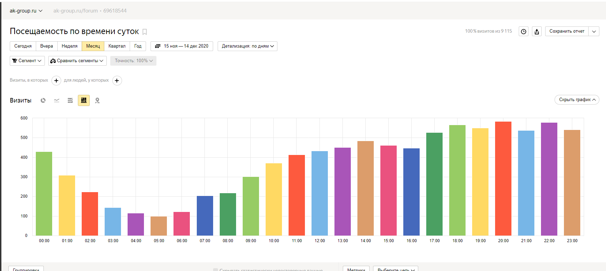Switch to line chart view
Screen dimensions: 606x271
coord(57,100)
